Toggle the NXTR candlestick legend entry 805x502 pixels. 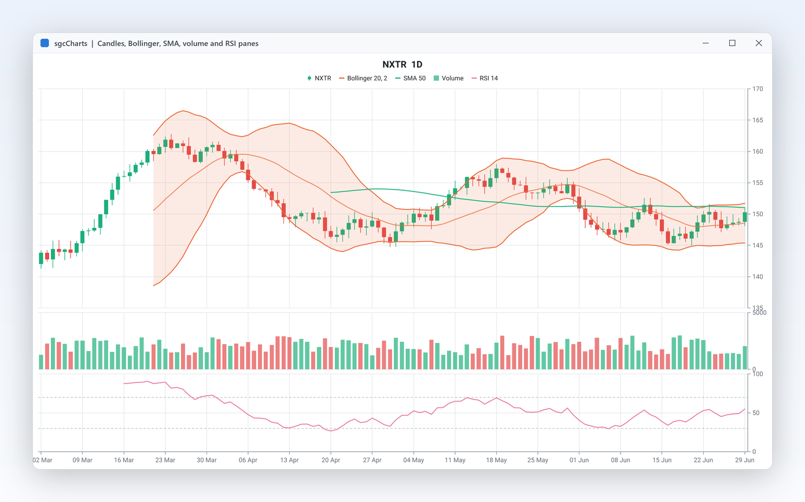(x=319, y=78)
